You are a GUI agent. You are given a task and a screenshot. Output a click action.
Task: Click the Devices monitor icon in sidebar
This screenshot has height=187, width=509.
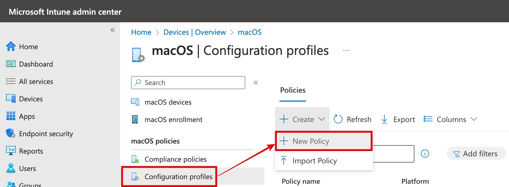[x=11, y=98]
